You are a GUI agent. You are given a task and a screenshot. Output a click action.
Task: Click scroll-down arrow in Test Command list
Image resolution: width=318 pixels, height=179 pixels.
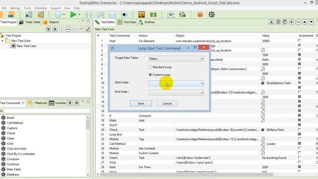coord(87,175)
